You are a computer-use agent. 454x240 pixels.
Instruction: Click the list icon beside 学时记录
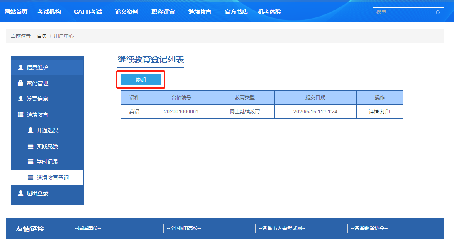point(30,162)
